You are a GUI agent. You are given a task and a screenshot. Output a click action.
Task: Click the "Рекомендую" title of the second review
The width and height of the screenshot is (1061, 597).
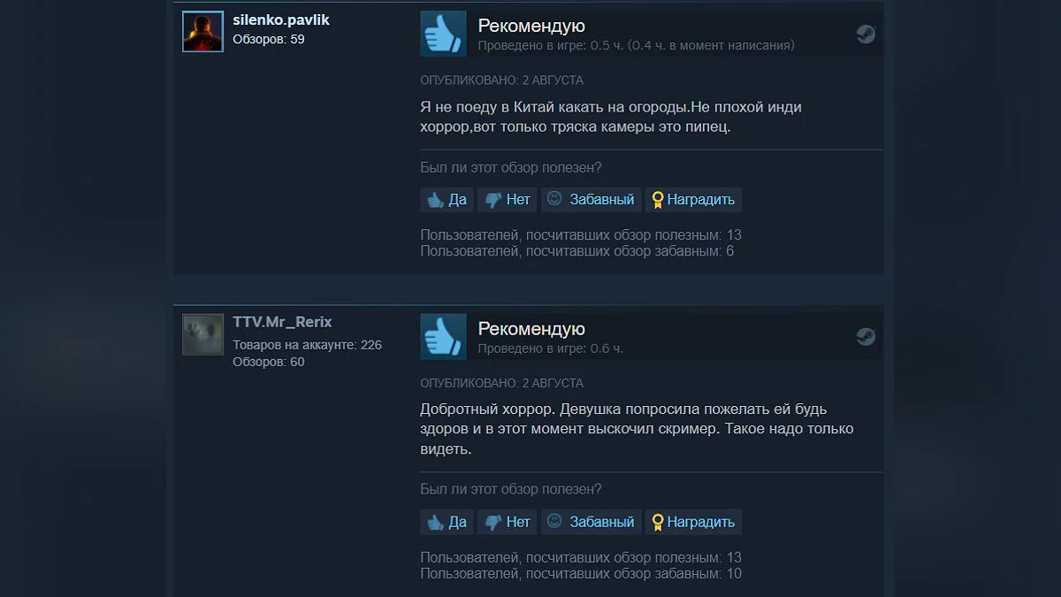(x=531, y=328)
